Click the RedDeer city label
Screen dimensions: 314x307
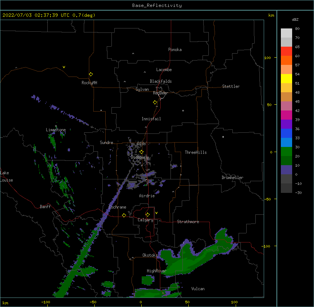[x=160, y=93]
